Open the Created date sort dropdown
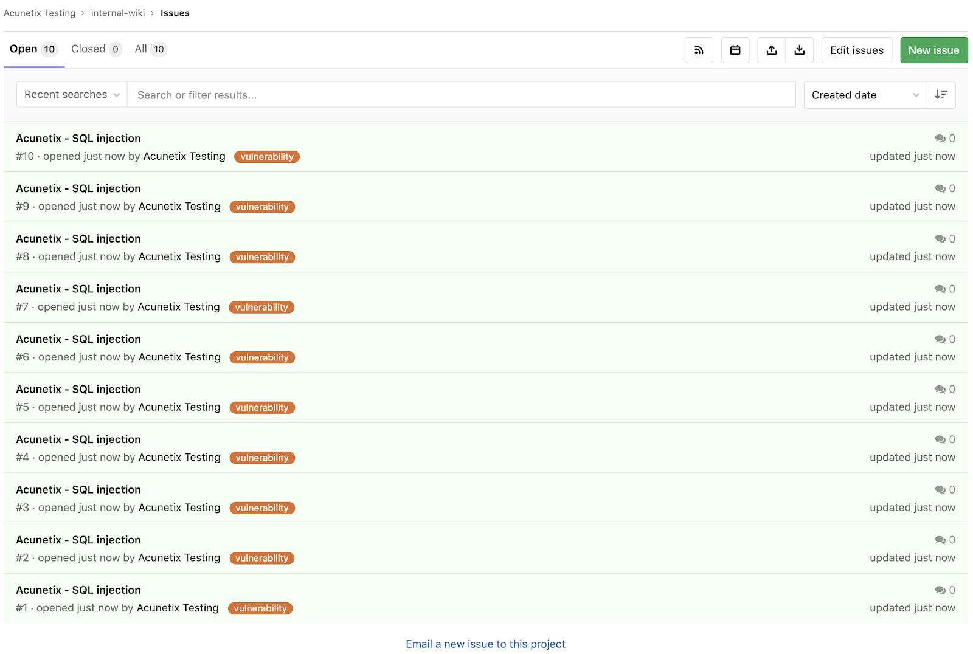 [865, 95]
